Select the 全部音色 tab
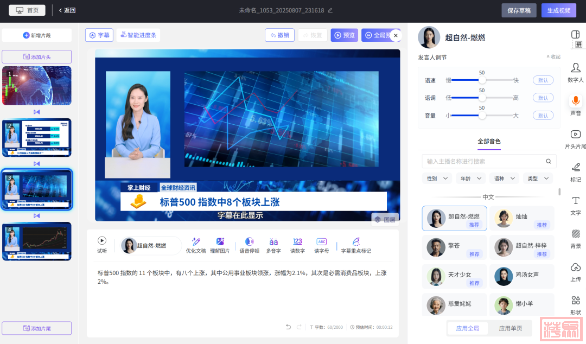Image resolution: width=586 pixels, height=344 pixels. pyautogui.click(x=489, y=141)
